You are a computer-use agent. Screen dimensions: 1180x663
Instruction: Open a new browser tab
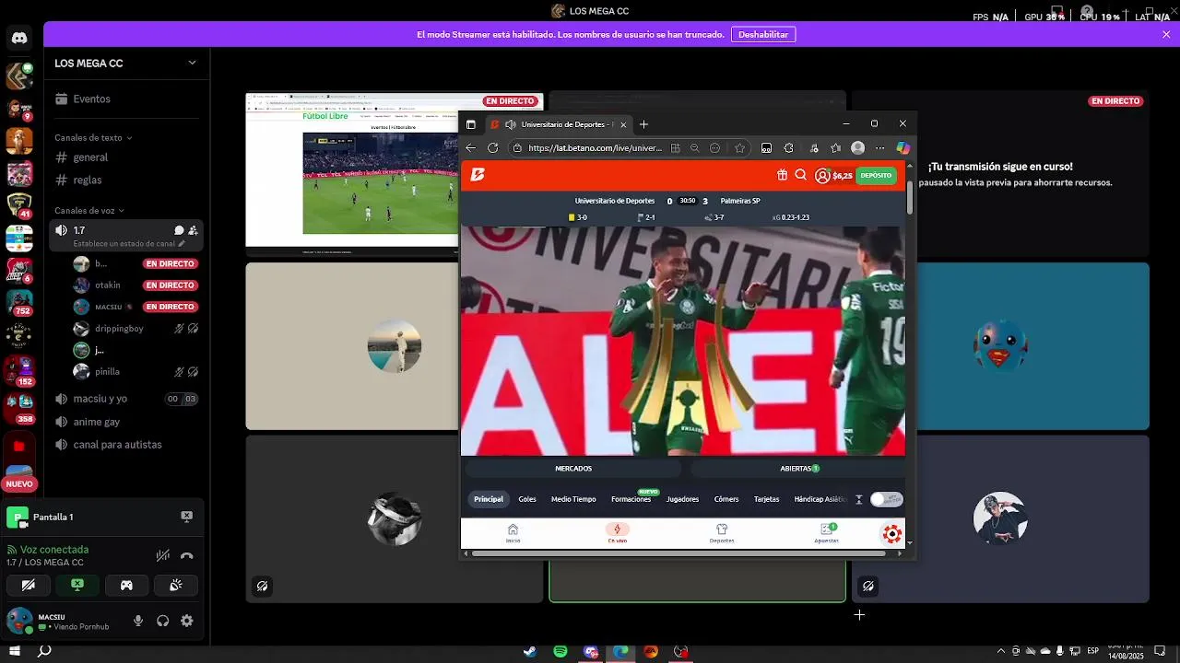643,124
